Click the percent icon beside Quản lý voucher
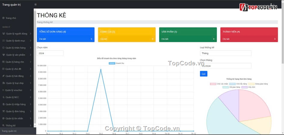 [x=3, y=90]
